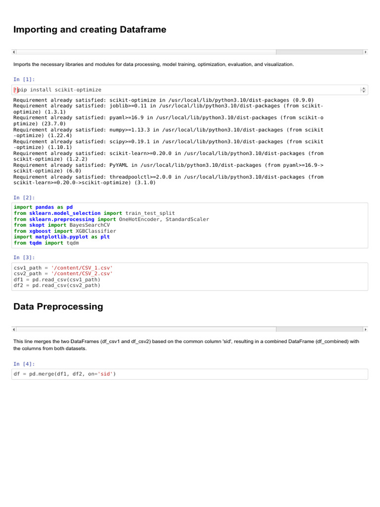Click the output line mentioning 'threadpoolctl>=2.0.0'
The image size is (380, 507).
tap(168, 180)
